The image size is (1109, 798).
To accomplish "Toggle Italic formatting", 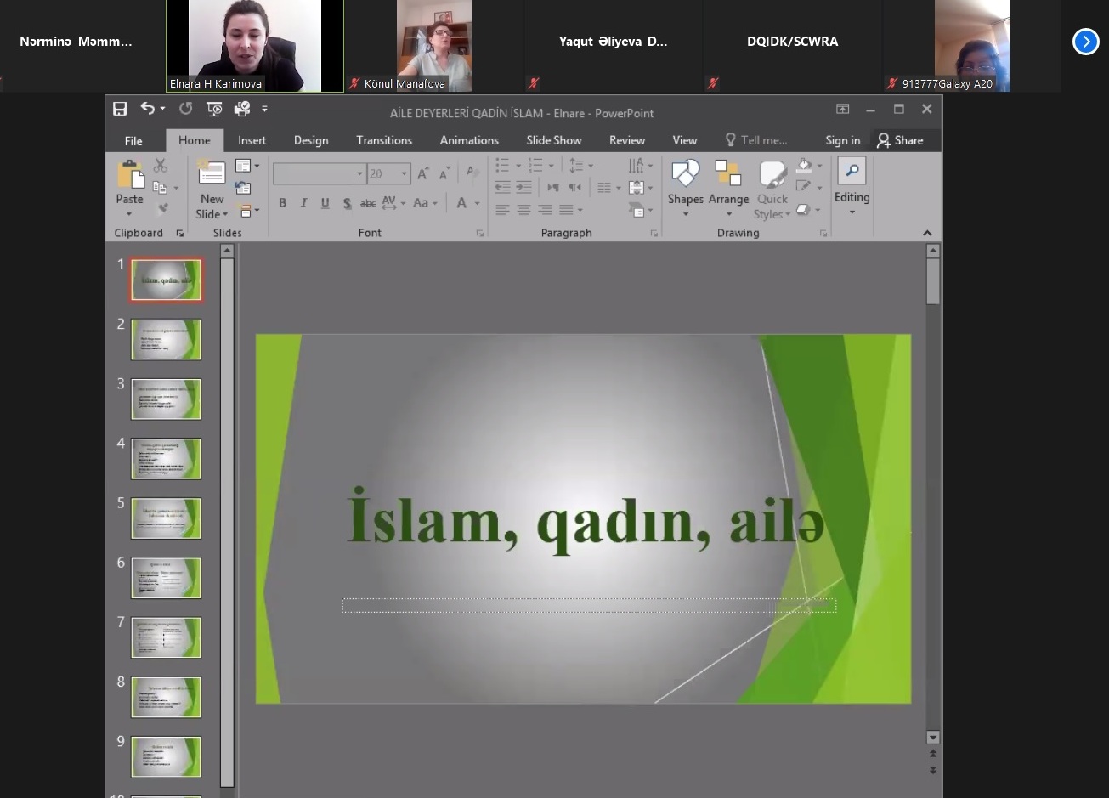I will (x=303, y=203).
